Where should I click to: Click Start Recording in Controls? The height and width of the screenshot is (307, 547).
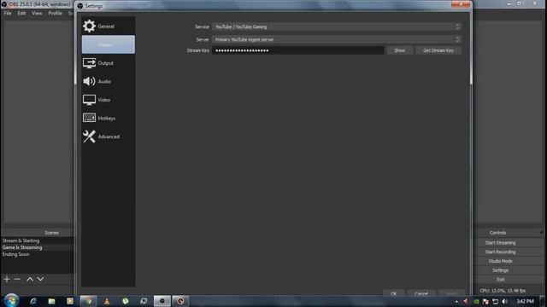(x=500, y=252)
